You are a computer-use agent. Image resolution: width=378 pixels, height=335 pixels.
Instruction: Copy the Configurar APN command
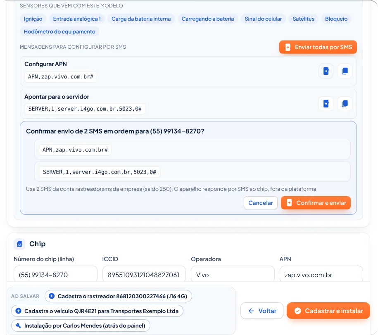345,71
